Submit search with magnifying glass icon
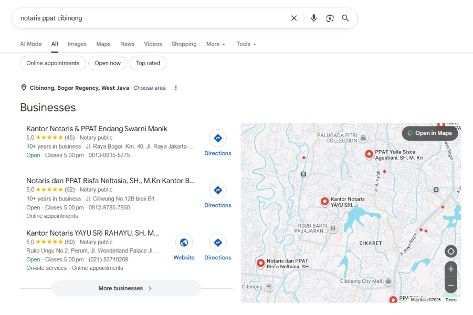The height and width of the screenshot is (315, 473). click(345, 18)
